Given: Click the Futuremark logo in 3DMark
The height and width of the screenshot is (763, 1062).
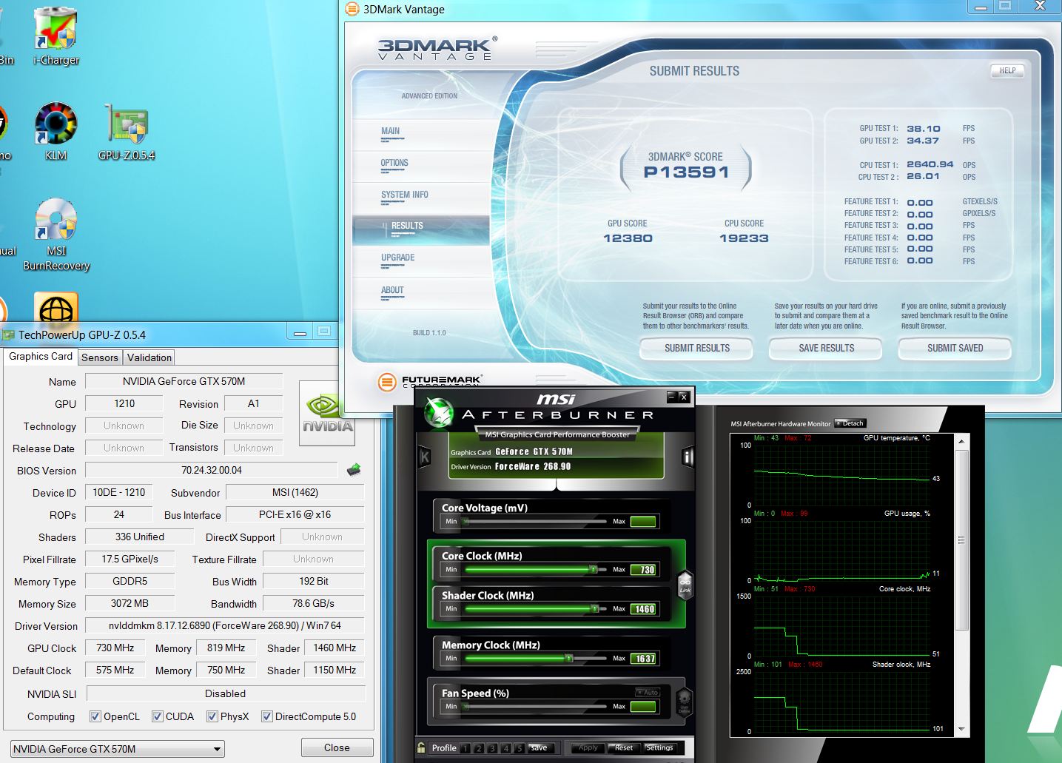Looking at the screenshot, I should click(430, 381).
